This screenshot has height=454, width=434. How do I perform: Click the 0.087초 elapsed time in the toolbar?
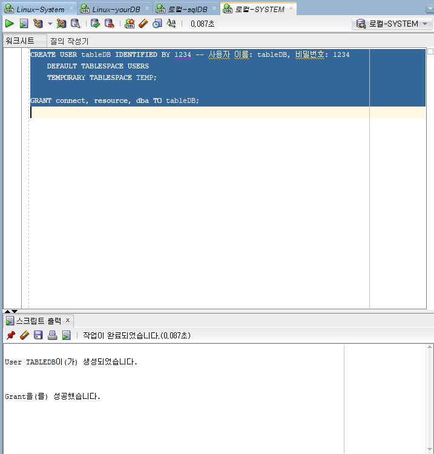click(x=202, y=24)
